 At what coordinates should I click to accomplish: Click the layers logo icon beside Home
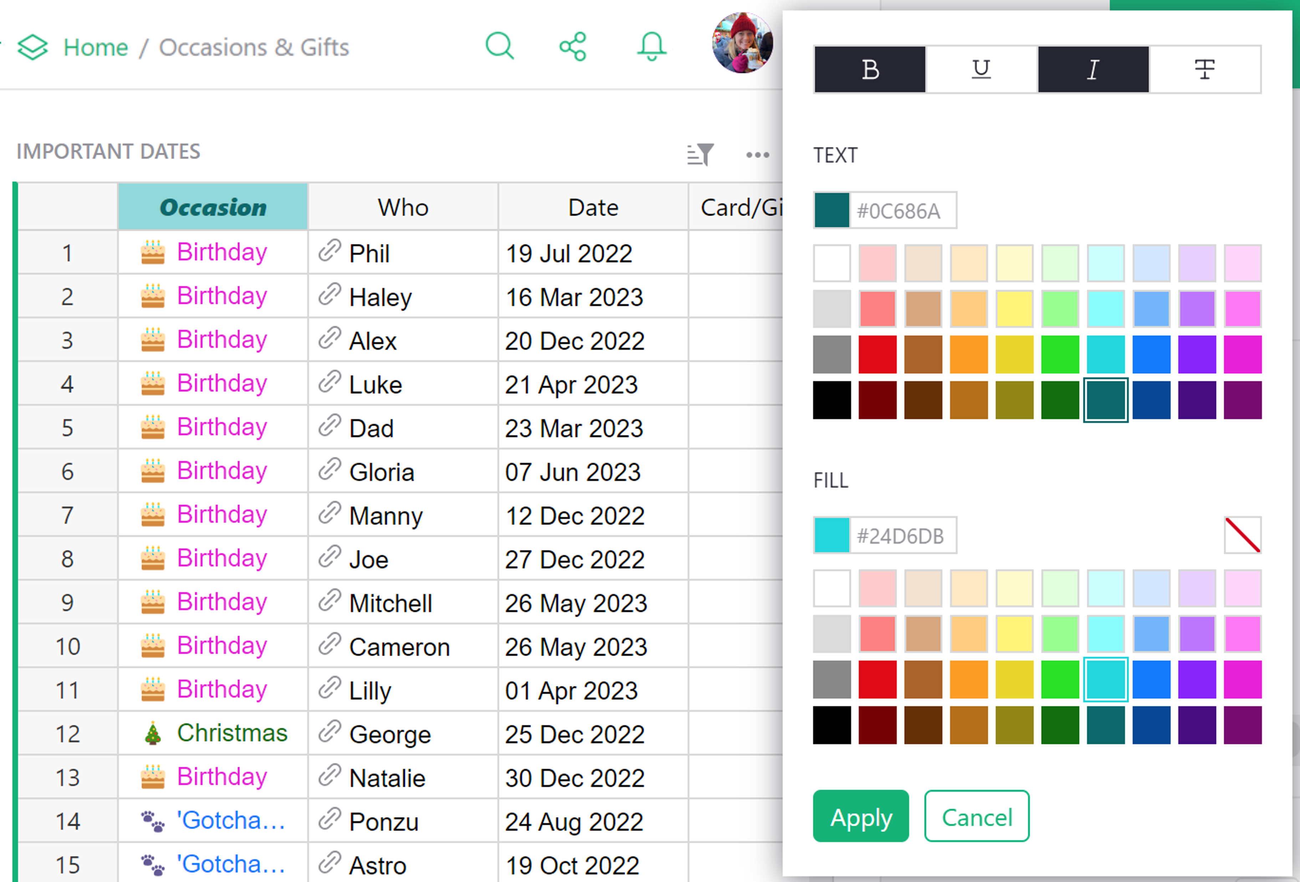click(32, 47)
